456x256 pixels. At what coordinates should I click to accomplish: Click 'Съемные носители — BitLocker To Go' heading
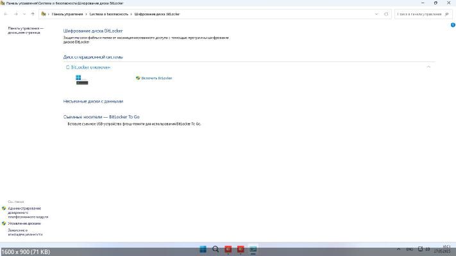coord(101,116)
